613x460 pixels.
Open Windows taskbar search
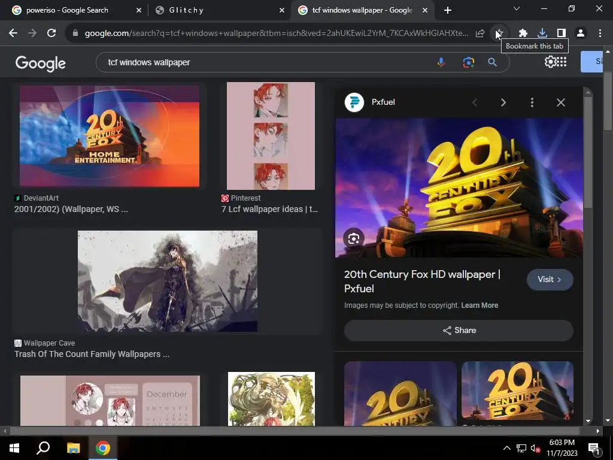tap(43, 448)
